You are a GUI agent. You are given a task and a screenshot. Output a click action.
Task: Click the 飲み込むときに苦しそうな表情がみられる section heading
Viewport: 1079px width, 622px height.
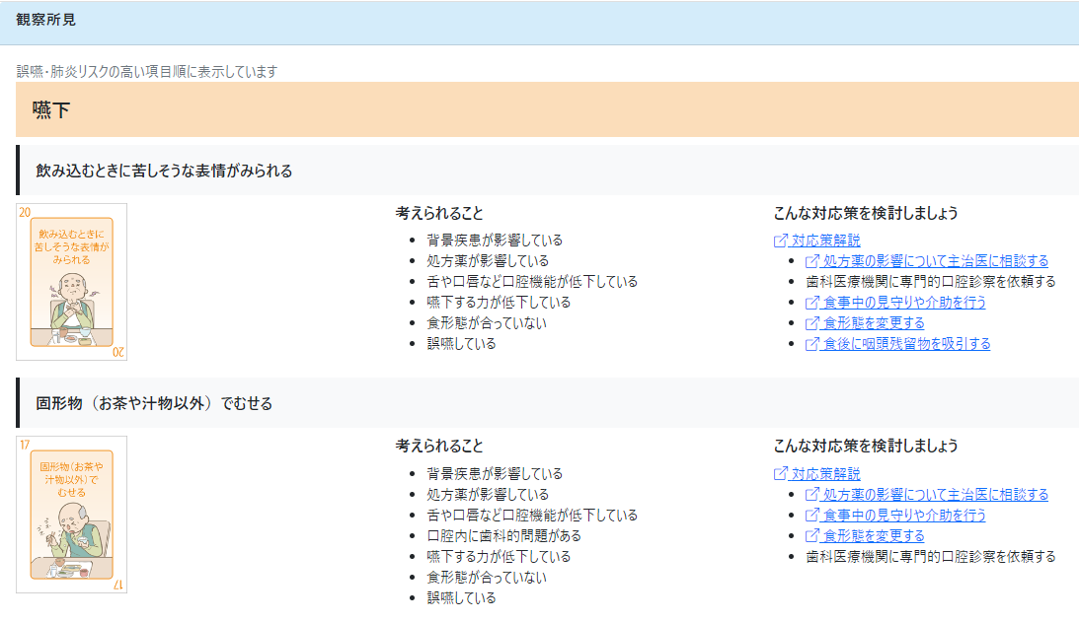pyautogui.click(x=164, y=171)
